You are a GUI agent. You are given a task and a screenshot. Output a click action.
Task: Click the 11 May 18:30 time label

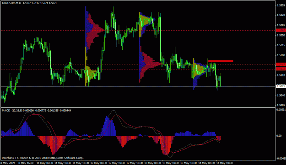[x=81, y=163]
